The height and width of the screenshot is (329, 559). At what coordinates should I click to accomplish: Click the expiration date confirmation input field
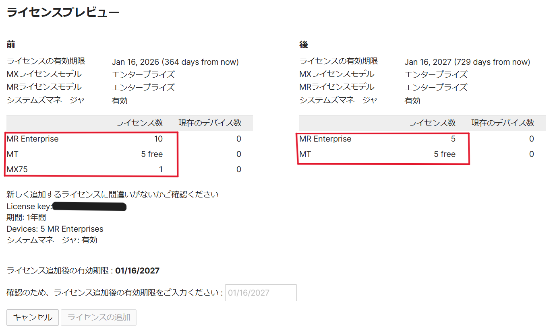pyautogui.click(x=261, y=292)
